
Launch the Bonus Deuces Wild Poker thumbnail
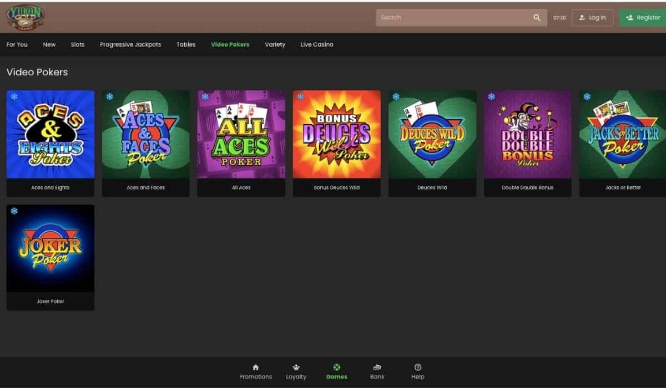coord(337,134)
